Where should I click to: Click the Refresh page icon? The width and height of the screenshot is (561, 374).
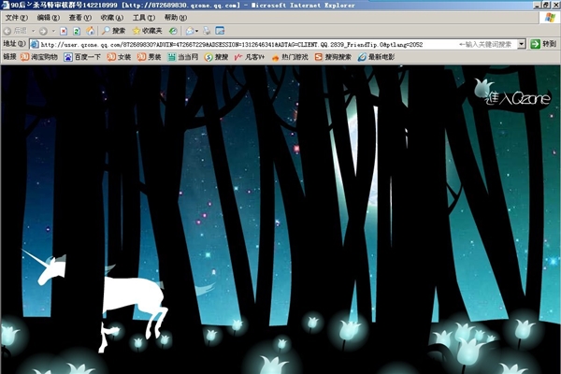[77, 31]
